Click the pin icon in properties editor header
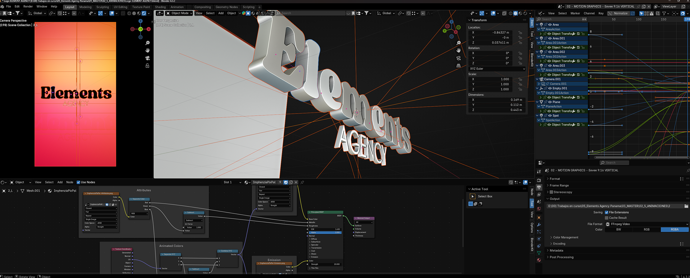The width and height of the screenshot is (690, 278). 688,170
